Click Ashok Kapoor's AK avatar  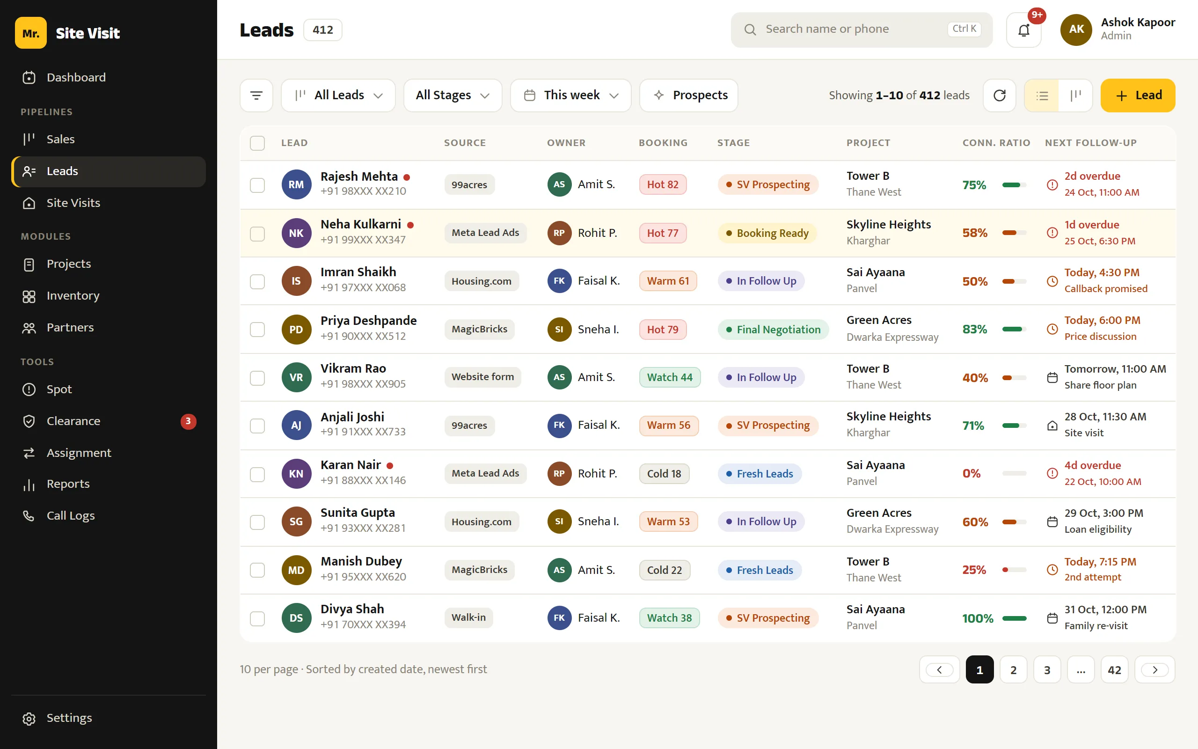pos(1076,29)
